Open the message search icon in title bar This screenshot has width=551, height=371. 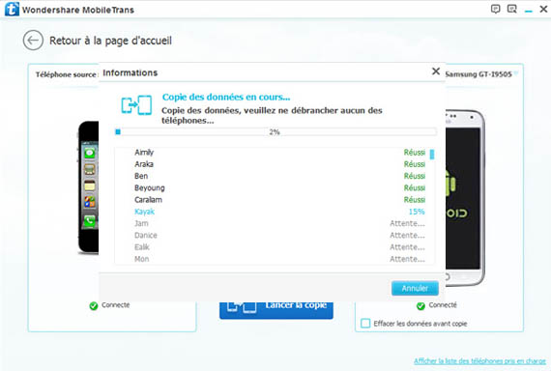512,9
